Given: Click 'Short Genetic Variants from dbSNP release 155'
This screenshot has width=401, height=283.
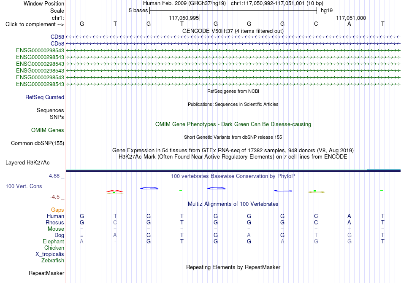Looking at the screenshot, I should (233, 137).
